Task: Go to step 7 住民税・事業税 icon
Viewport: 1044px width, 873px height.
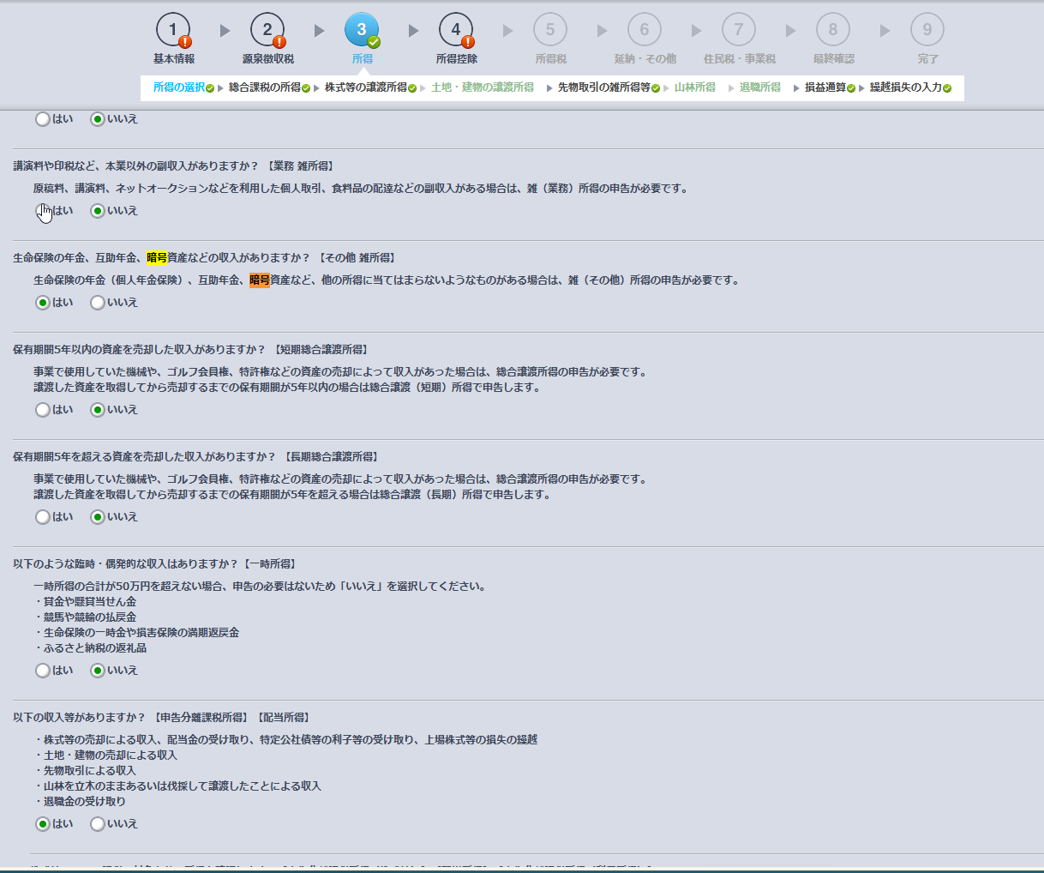Action: (x=739, y=30)
